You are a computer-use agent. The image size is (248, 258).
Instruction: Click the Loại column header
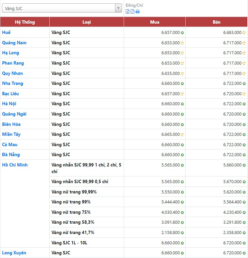pos(87,22)
